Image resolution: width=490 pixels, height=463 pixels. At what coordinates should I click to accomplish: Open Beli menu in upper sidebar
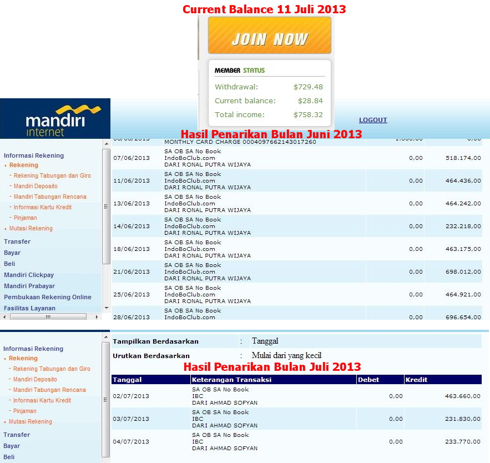tap(9, 264)
